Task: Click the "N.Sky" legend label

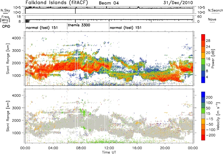Action: coord(5,10)
